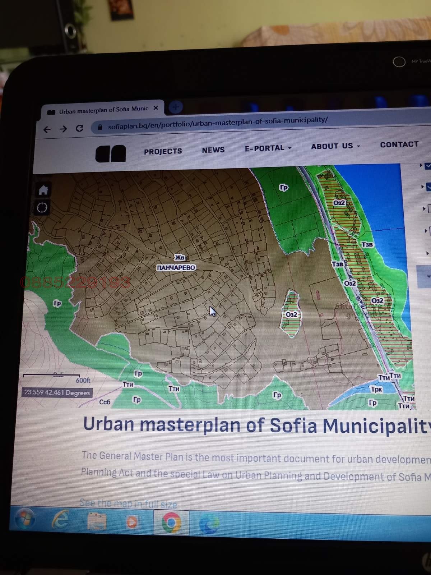Open the PROJECTS menu item
431x575 pixels.
[163, 151]
